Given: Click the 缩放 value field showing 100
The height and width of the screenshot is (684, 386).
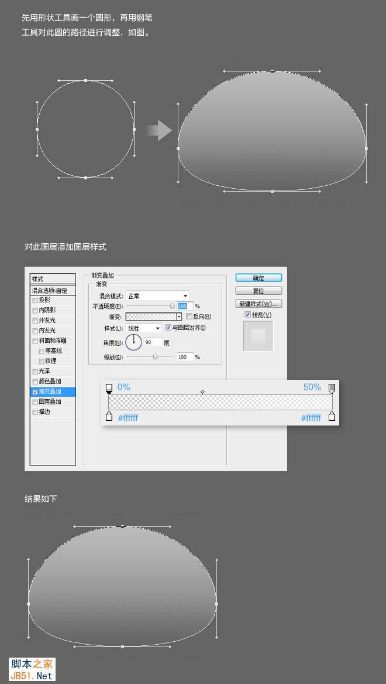Looking at the screenshot, I should pos(184,357).
